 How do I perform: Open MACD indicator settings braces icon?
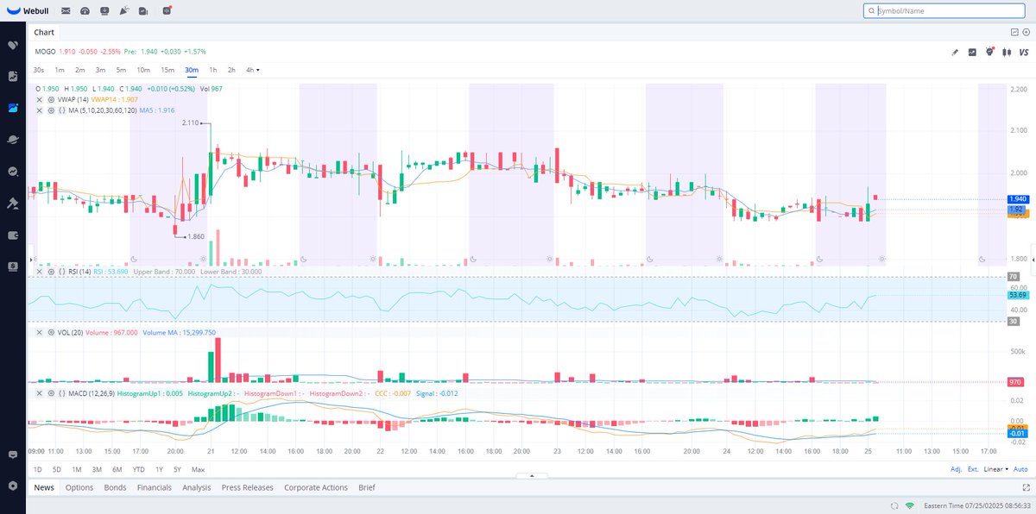[x=62, y=393]
